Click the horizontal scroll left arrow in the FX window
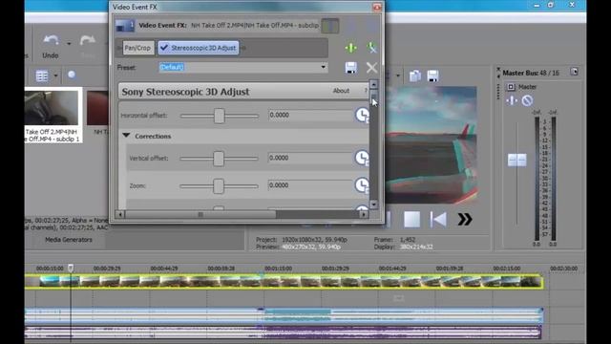Screen dimensions: 611x344 pos(120,214)
